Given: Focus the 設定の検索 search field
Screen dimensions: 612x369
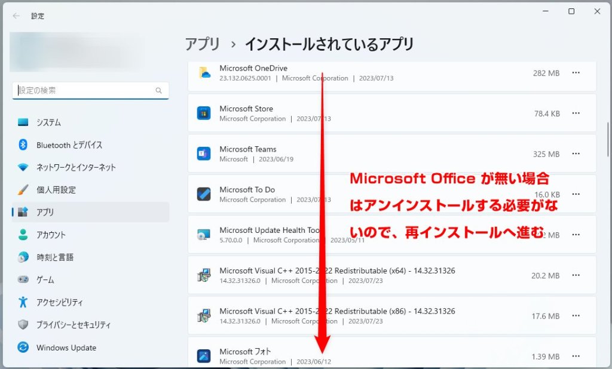Looking at the screenshot, I should (x=91, y=91).
